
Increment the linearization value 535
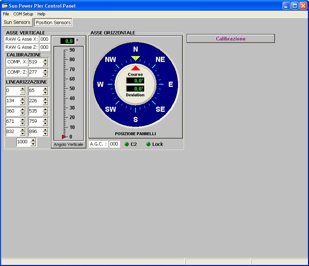click(46, 110)
